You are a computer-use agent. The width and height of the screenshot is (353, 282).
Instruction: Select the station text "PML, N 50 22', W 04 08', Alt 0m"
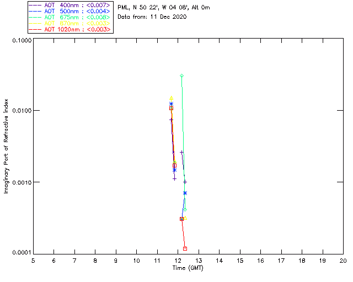point(164,8)
